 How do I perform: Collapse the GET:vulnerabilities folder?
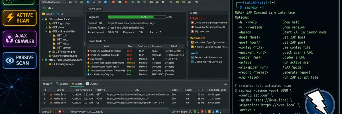(46, 31)
